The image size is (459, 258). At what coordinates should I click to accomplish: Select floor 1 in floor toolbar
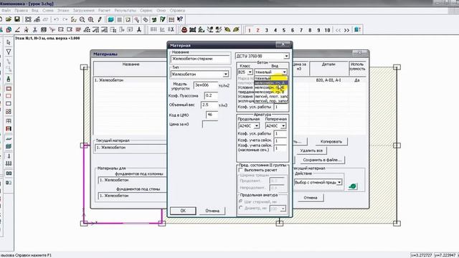click(x=250, y=30)
